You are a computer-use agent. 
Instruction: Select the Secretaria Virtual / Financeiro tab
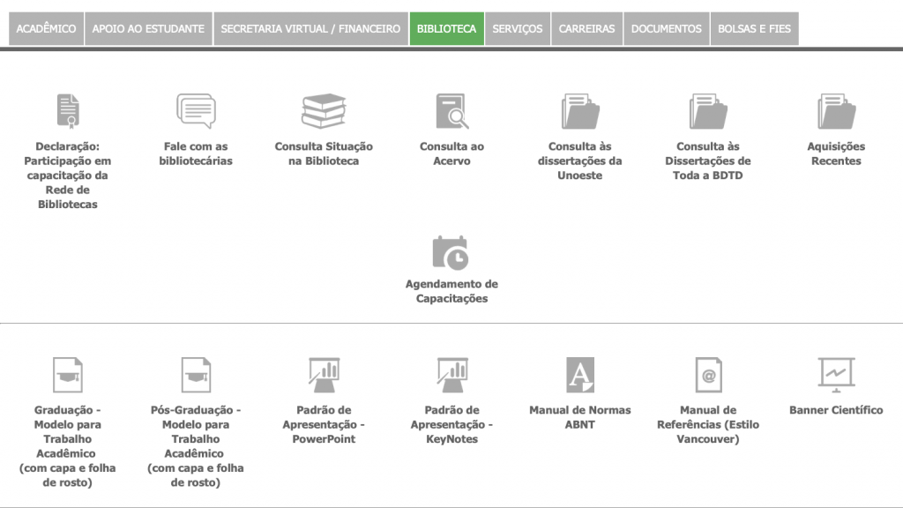310,28
